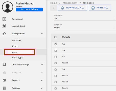Click the Settings menu label
The width and height of the screenshot is (116, 91).
click(16, 88)
